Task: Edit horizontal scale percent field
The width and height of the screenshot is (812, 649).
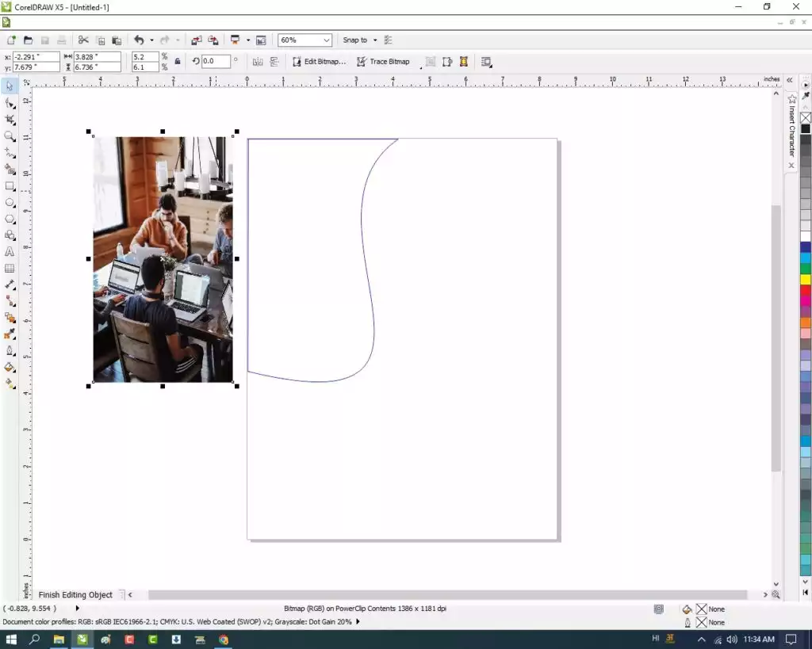Action: coord(145,57)
